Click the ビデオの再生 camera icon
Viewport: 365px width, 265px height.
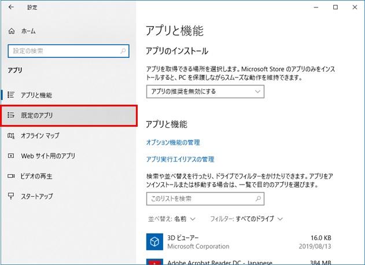coord(11,176)
